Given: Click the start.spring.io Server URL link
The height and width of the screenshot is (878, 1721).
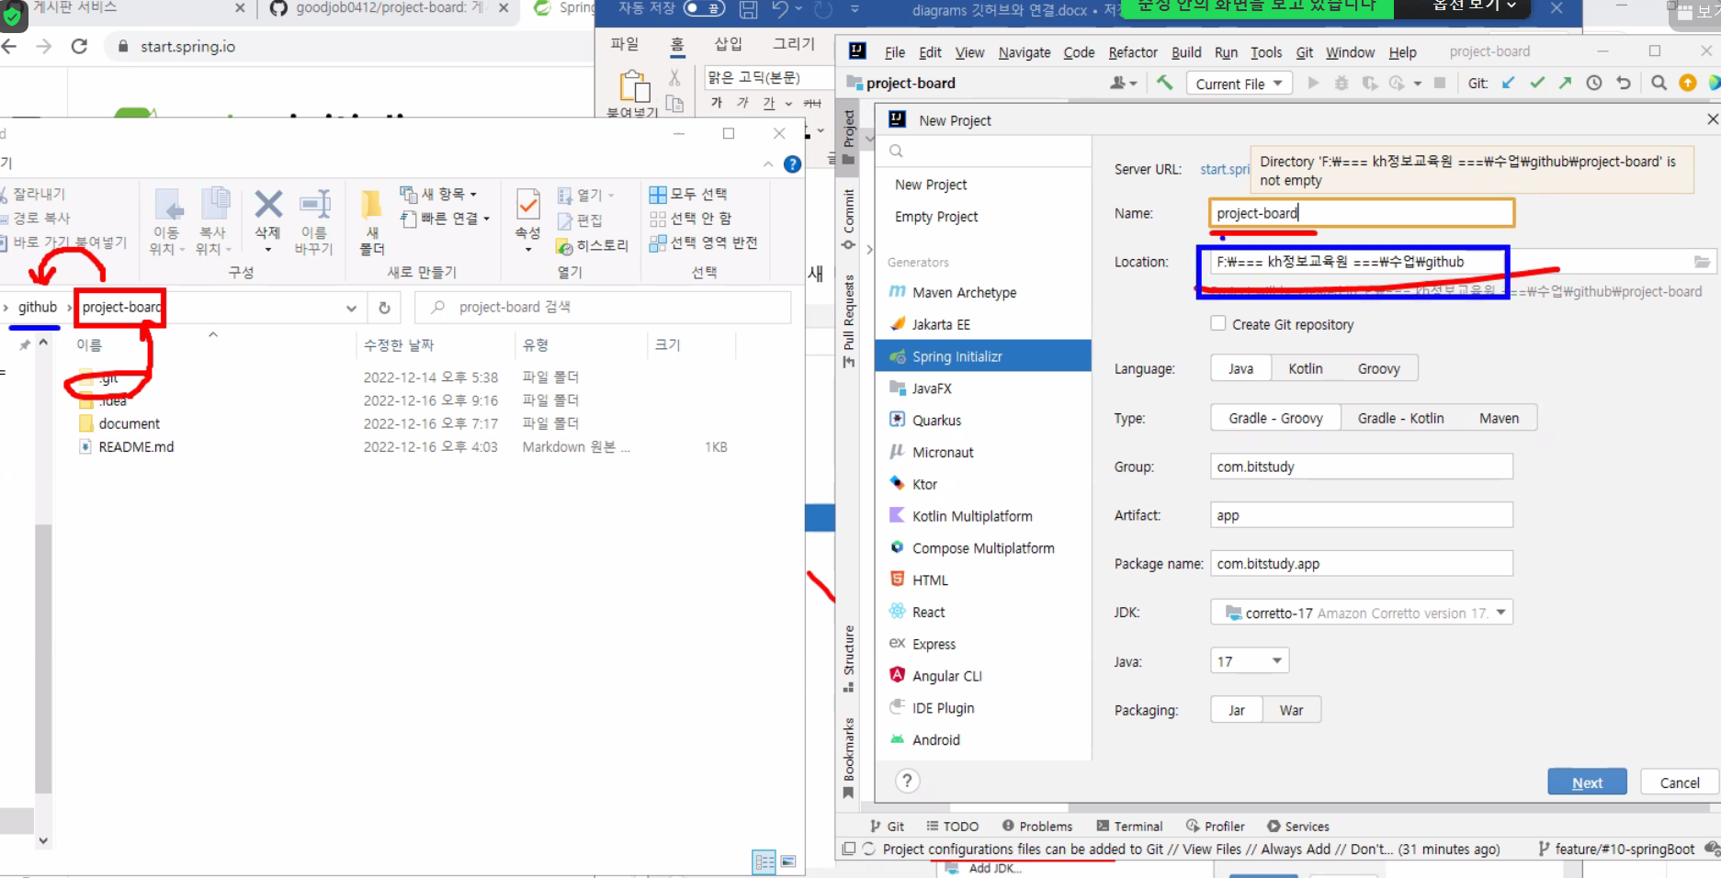Looking at the screenshot, I should point(1223,169).
